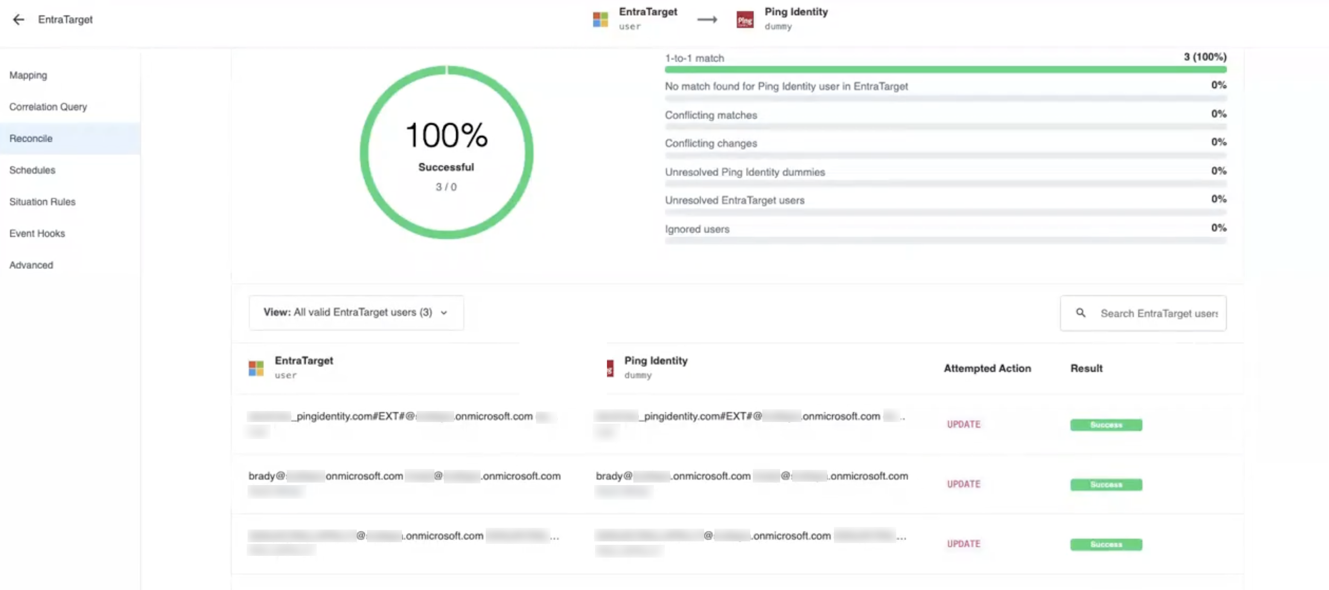Screen dimensions: 1329x590
Task: Click the search magnifier icon
Action: (x=1080, y=313)
